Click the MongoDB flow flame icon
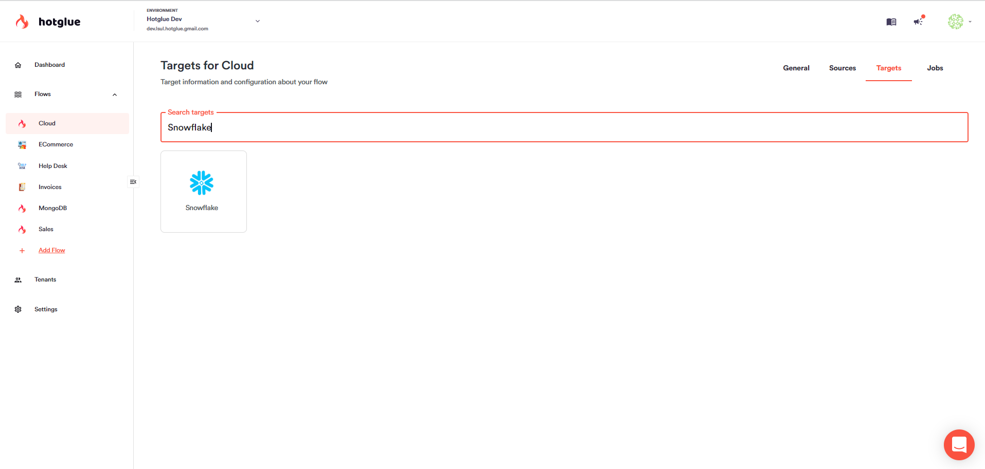 point(22,209)
